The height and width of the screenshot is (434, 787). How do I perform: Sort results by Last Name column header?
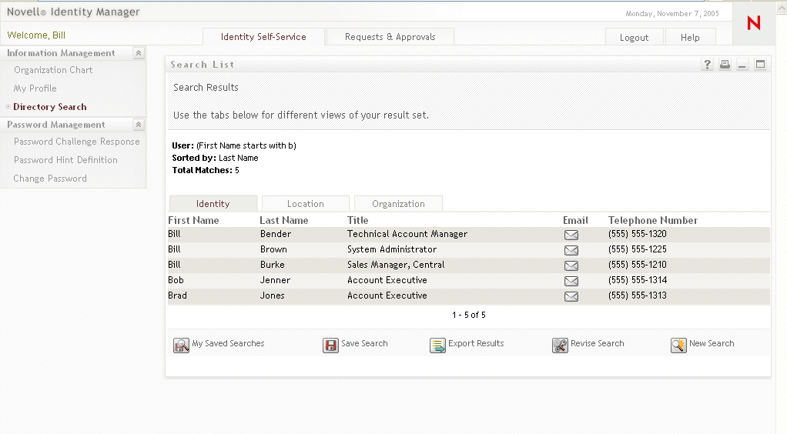point(283,220)
